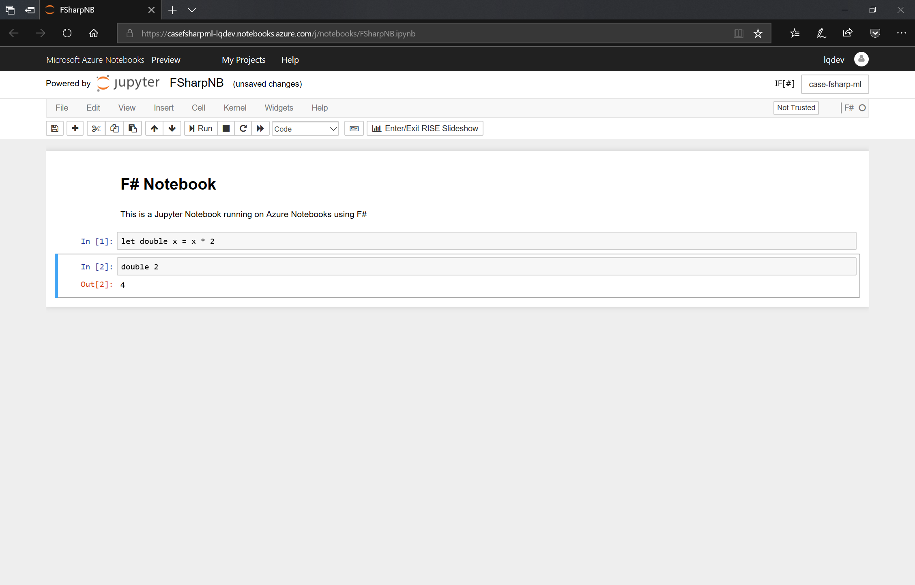Restart the kernel icon
The height and width of the screenshot is (585, 915).
tap(243, 128)
